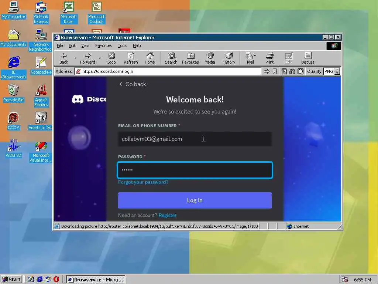Viewport: 378px width, 284px height.
Task: Select Microsoft Excel desktop shortcut
Action: (69, 13)
